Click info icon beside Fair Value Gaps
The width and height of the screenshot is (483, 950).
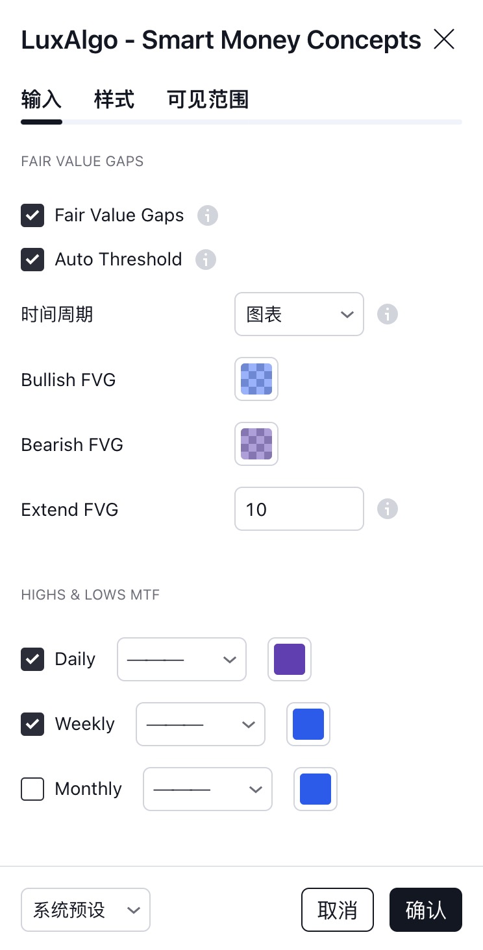tap(208, 215)
